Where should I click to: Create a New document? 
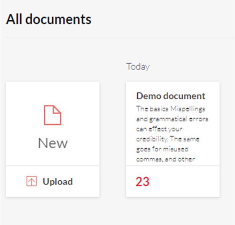click(53, 124)
